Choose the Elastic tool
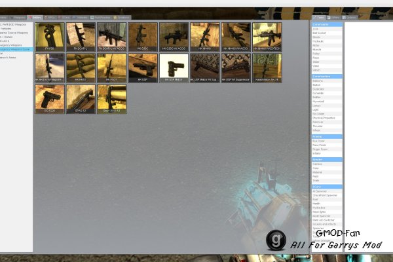 pyautogui.click(x=327, y=37)
